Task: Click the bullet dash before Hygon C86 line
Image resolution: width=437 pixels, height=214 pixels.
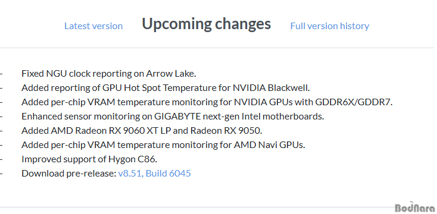Action: (1, 159)
